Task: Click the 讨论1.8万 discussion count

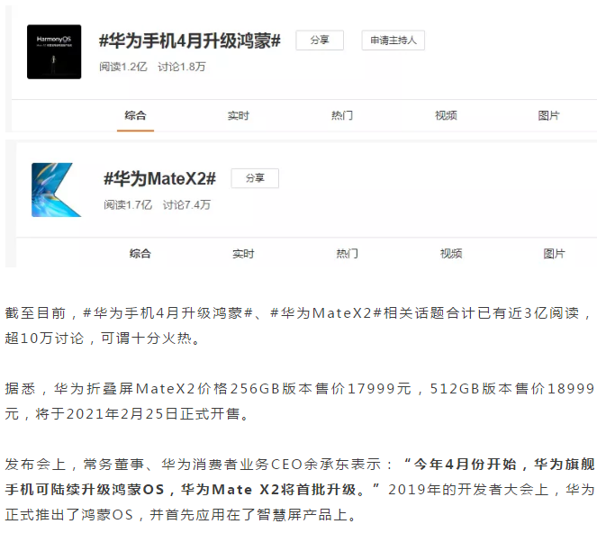Action: pyautogui.click(x=182, y=67)
